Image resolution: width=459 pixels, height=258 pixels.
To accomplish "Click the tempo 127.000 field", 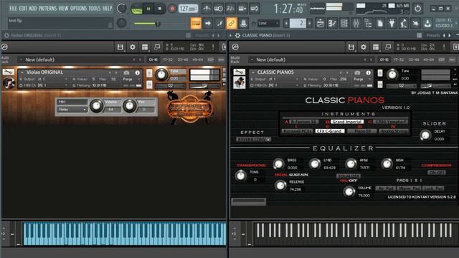I will point(188,9).
